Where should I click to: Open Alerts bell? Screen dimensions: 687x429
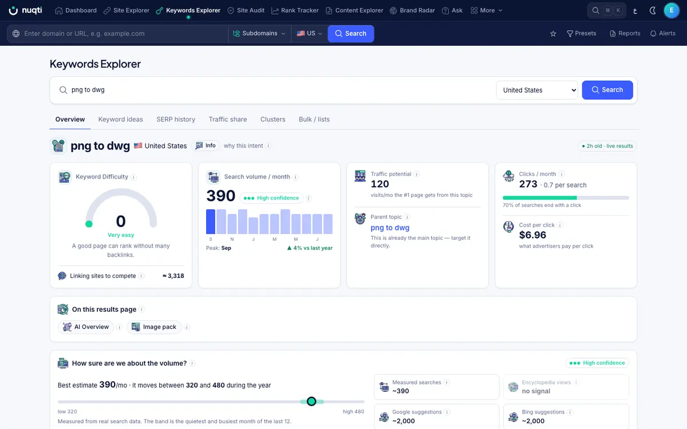click(x=662, y=34)
